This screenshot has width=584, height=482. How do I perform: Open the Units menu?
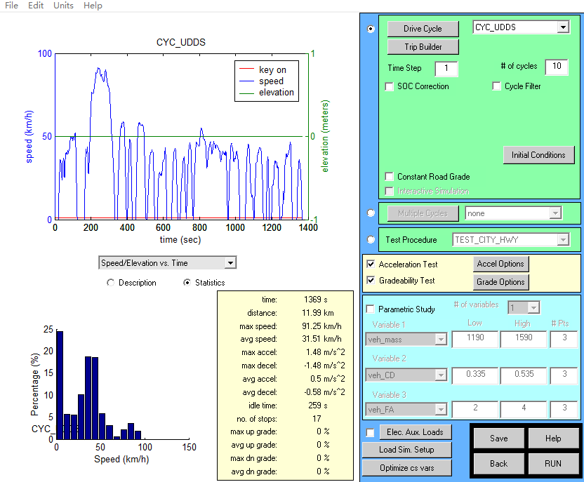pyautogui.click(x=63, y=6)
